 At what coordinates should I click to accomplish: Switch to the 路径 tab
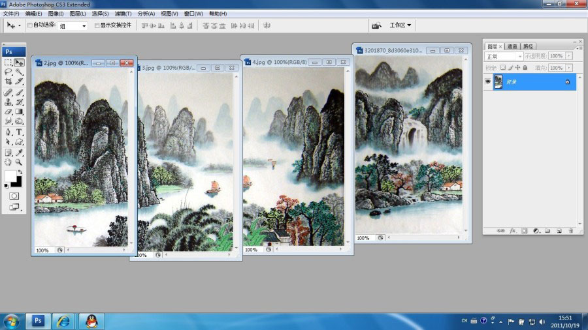(528, 46)
